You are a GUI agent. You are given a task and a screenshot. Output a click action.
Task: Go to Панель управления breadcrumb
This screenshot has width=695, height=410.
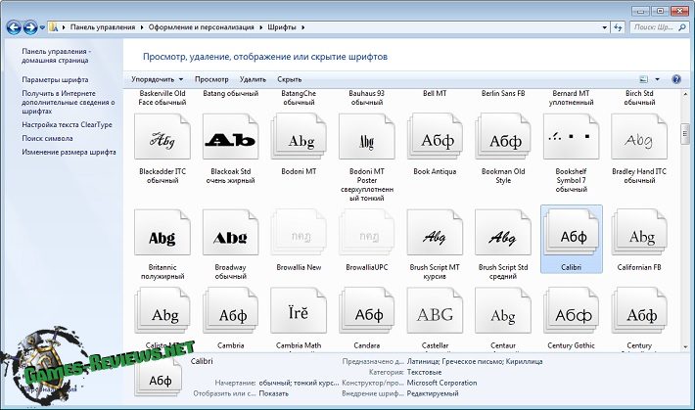pyautogui.click(x=103, y=27)
